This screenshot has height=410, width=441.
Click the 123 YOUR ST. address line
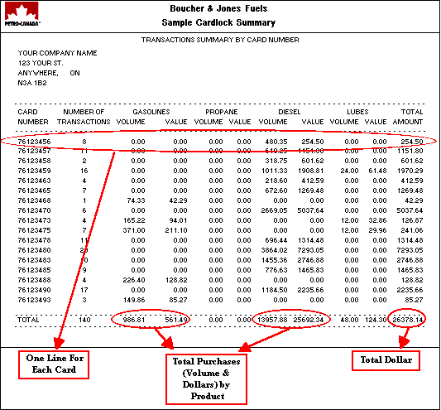point(41,63)
